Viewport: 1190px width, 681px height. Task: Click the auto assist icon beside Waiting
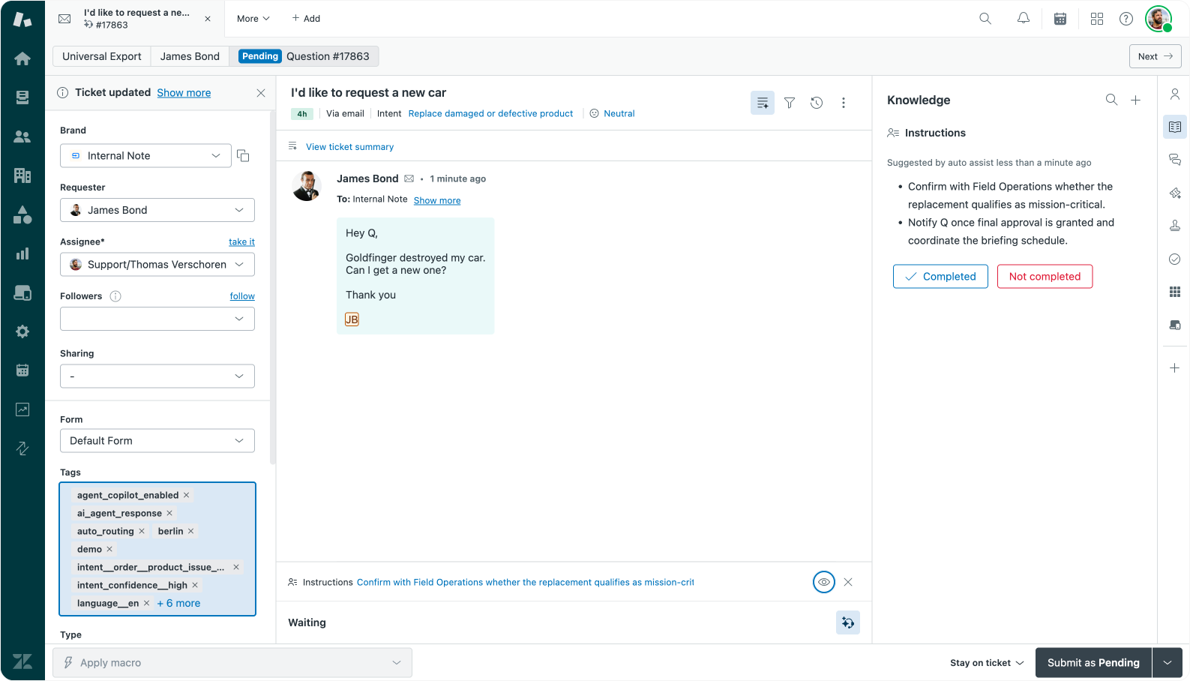(x=848, y=622)
